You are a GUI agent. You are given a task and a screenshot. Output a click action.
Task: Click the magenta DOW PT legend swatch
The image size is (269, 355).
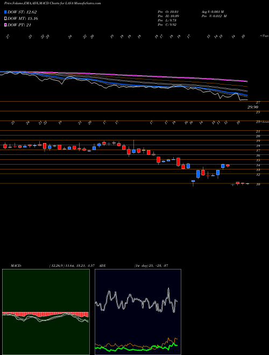click(x=5, y=25)
